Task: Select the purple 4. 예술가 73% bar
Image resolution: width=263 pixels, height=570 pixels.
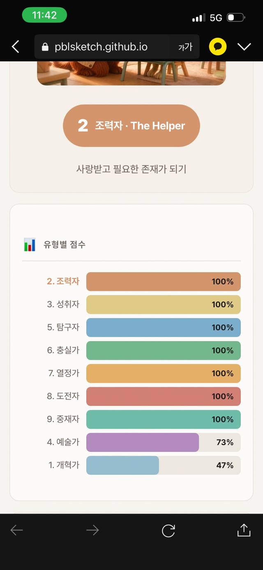Action: (143, 442)
